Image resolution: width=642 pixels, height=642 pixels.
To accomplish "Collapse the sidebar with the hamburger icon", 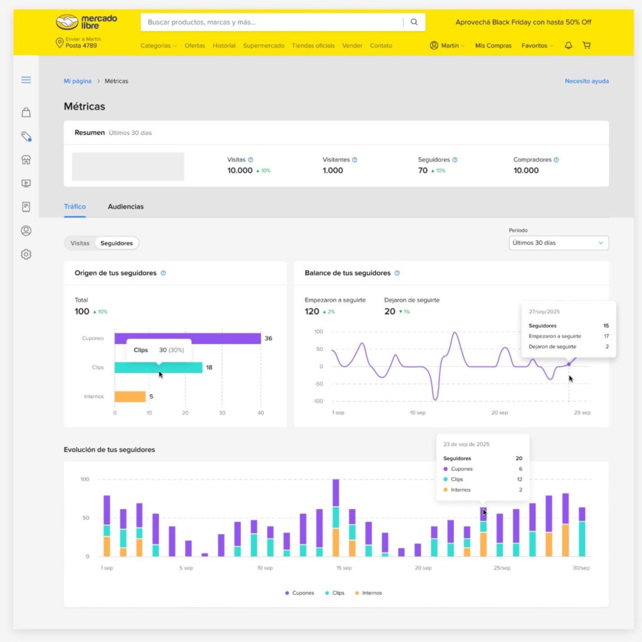I will click(26, 80).
